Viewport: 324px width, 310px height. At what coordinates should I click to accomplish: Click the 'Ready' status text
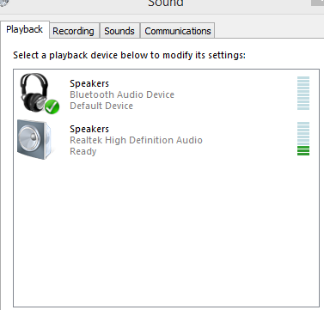(83, 151)
